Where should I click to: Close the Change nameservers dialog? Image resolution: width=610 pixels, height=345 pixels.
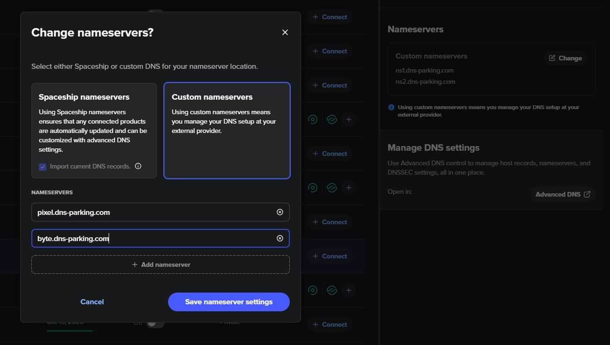[x=285, y=32]
